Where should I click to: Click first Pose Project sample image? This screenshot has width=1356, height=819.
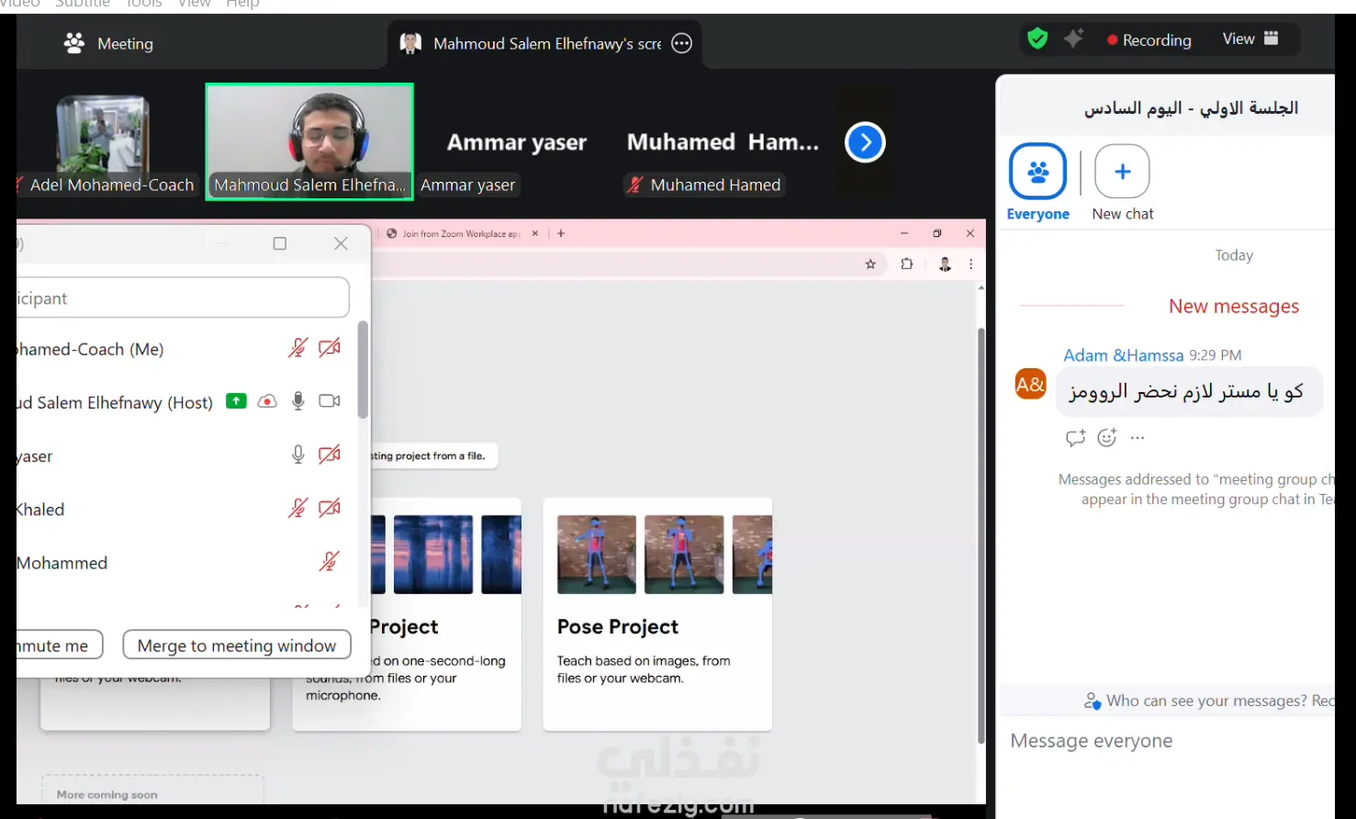[597, 555]
